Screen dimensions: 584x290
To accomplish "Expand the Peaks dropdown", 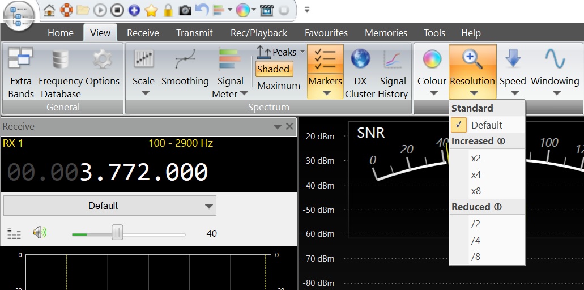I will point(302,52).
